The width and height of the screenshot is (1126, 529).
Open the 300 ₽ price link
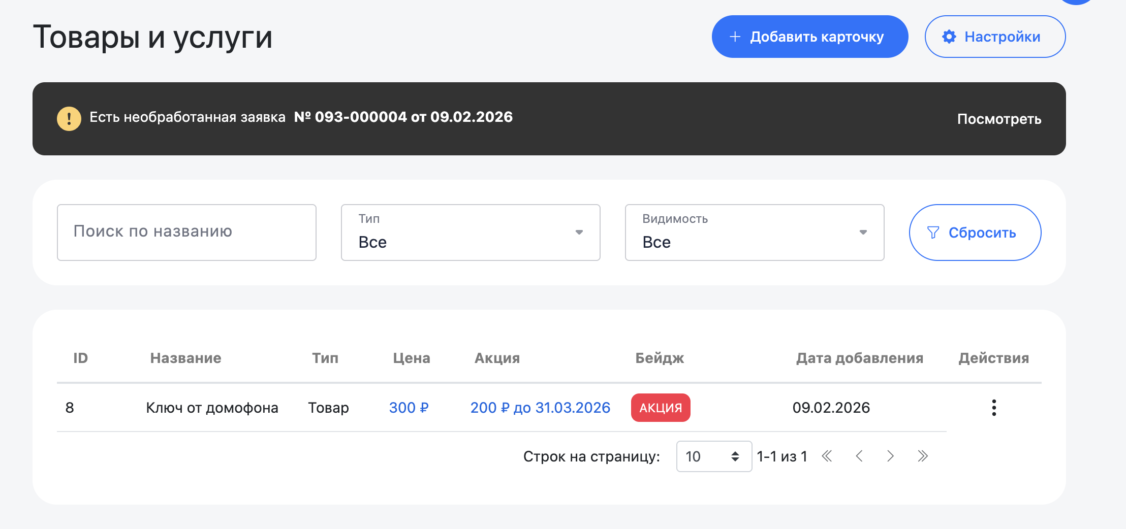409,408
